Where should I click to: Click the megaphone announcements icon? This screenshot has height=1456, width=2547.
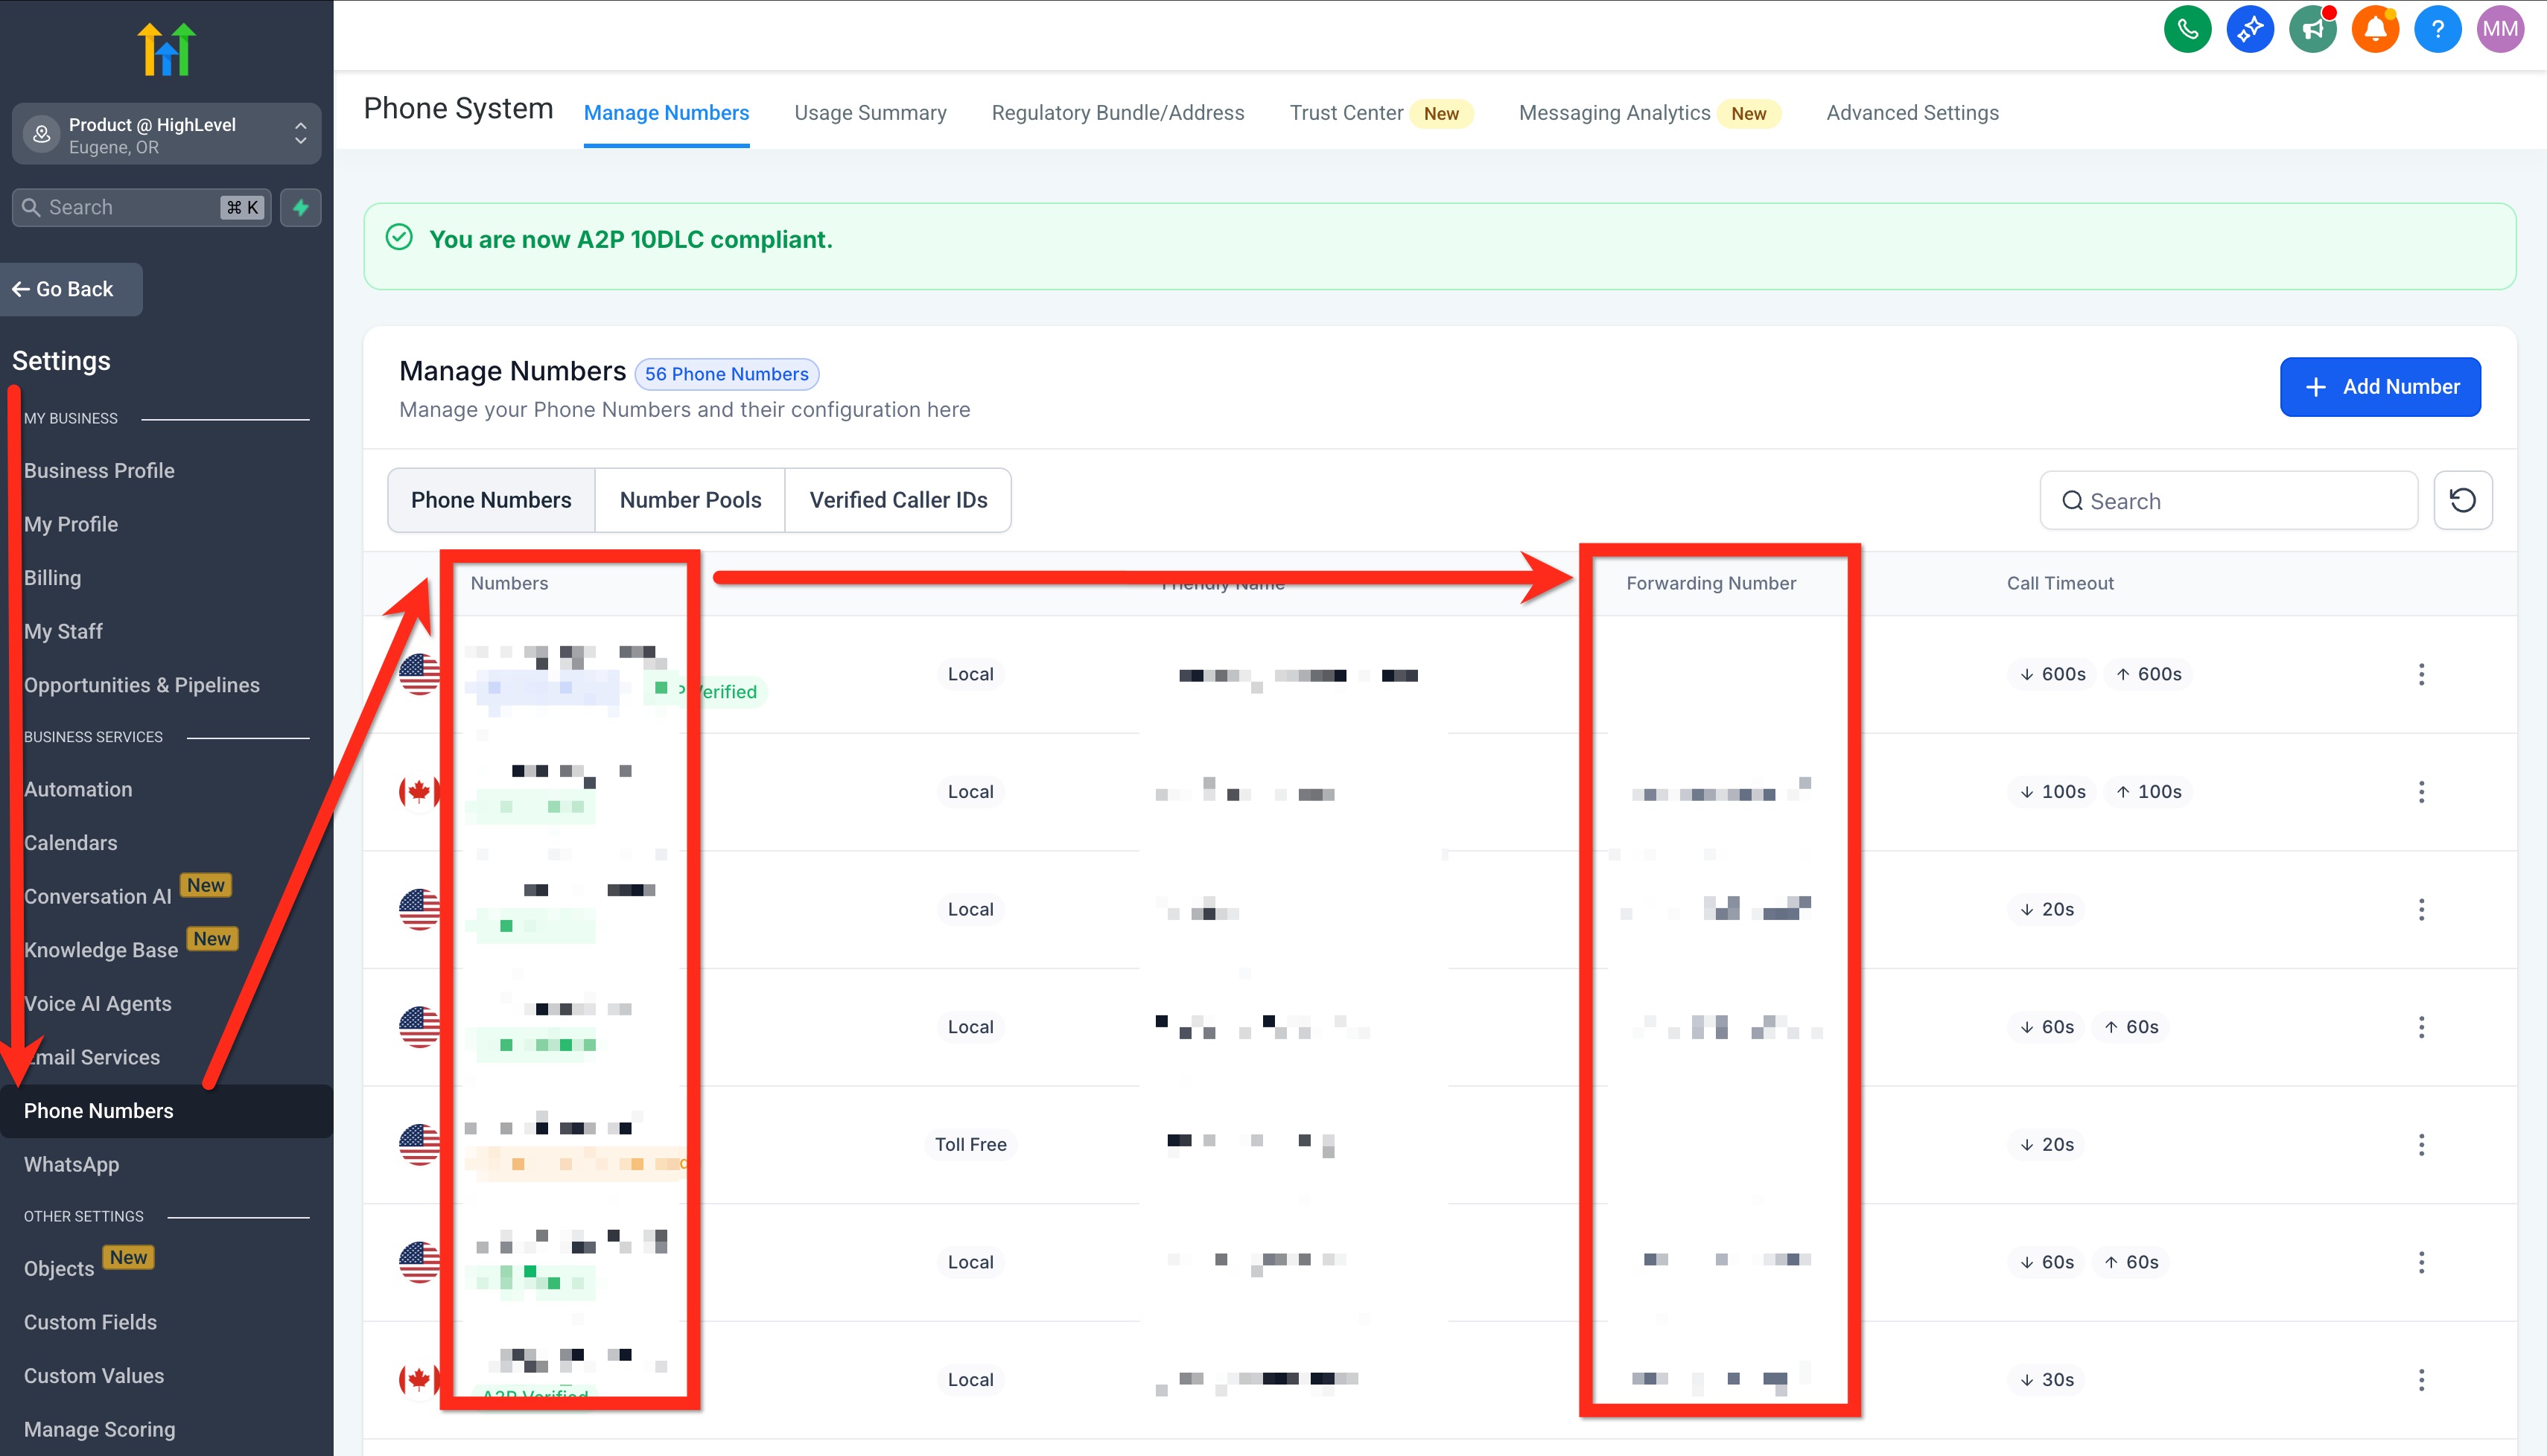(2312, 29)
